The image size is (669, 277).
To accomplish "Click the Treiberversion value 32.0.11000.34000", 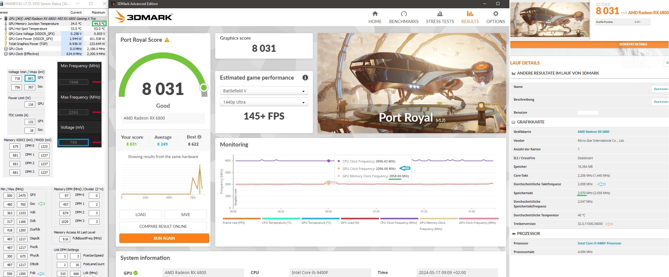I will click(x=590, y=224).
